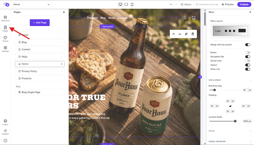Open the Elements sidebar panel
This screenshot has height=145, width=254.
(5, 19)
